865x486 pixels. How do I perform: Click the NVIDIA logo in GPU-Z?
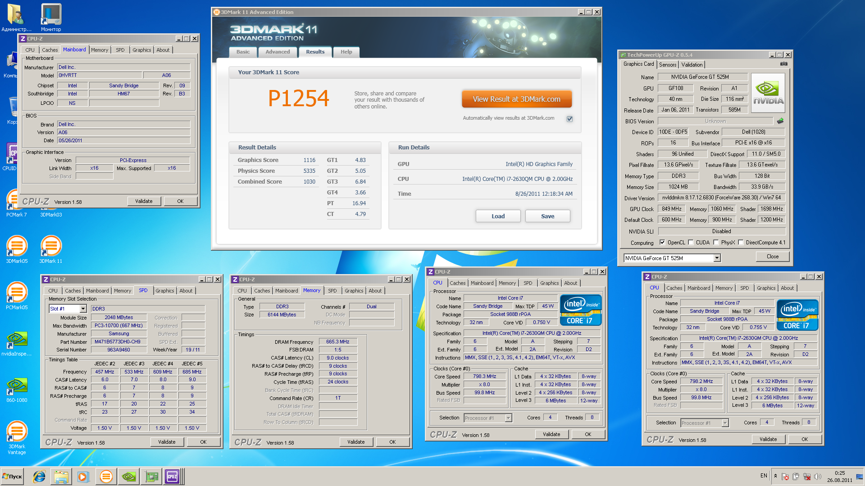(x=768, y=93)
